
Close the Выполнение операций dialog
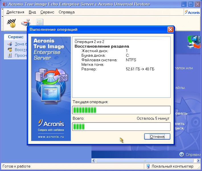(170, 30)
